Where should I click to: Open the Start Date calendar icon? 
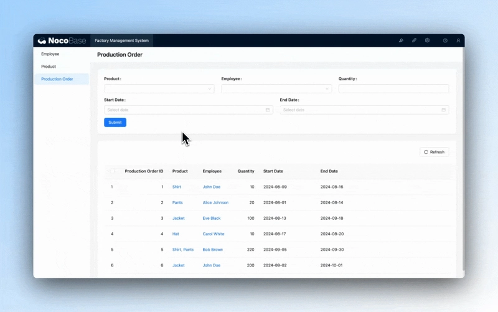(268, 110)
